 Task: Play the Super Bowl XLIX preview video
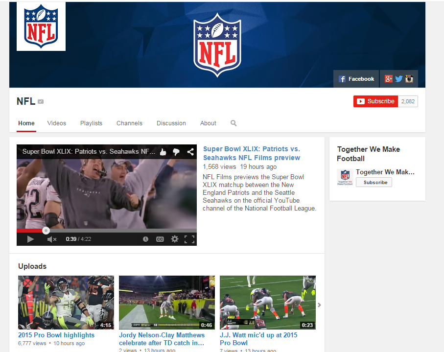[x=30, y=239]
